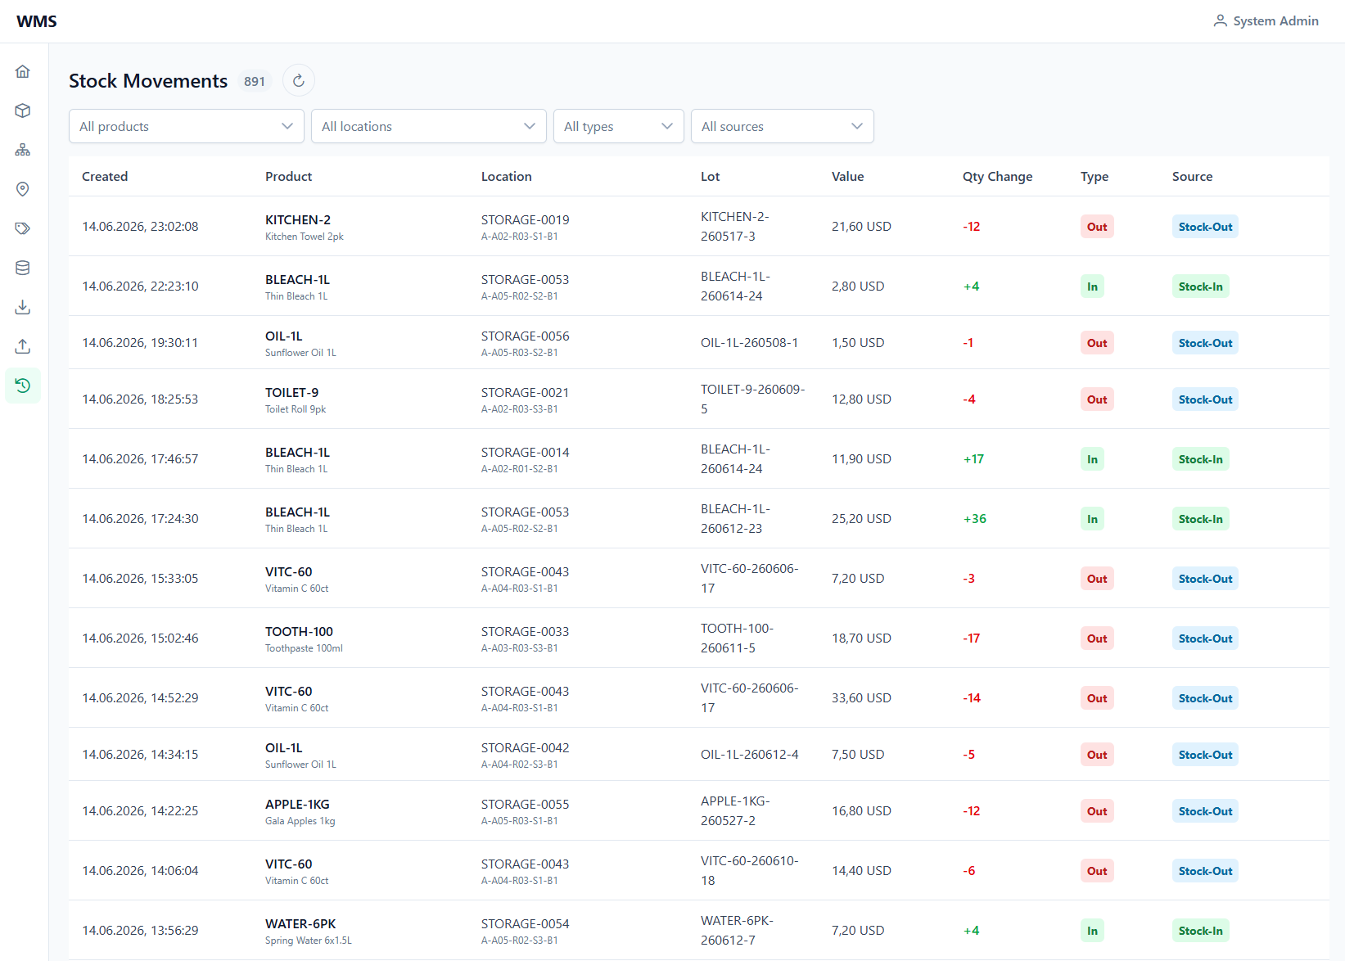
Task: Open the hierarchy tree icon in sidebar
Action: (23, 150)
